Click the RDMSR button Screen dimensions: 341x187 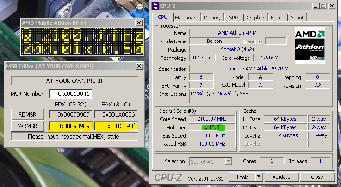click(27, 114)
